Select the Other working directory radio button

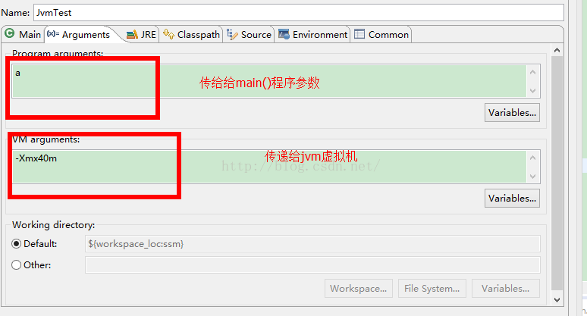coord(16,264)
